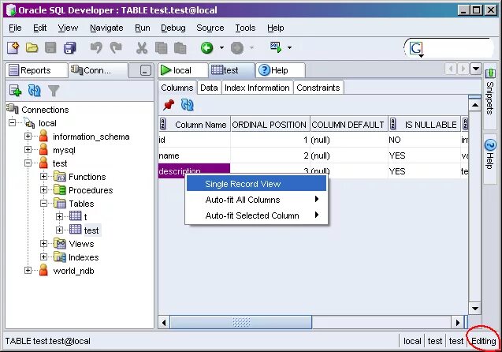Switch to the Index Information tab
502x352 pixels.
pos(257,88)
